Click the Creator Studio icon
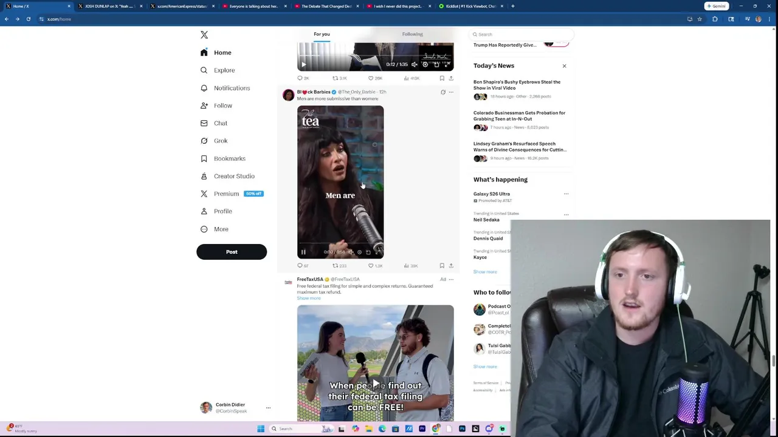Image resolution: width=778 pixels, height=437 pixels. tap(204, 176)
